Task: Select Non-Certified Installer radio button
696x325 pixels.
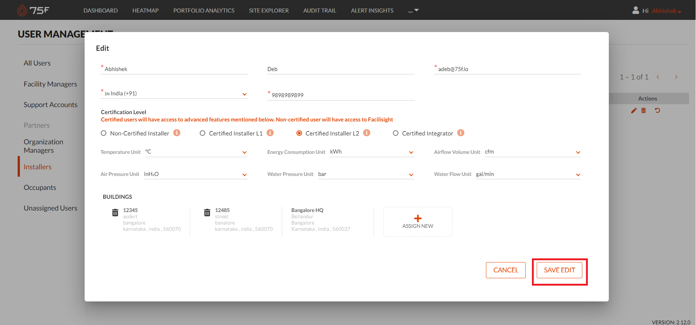Action: point(104,133)
